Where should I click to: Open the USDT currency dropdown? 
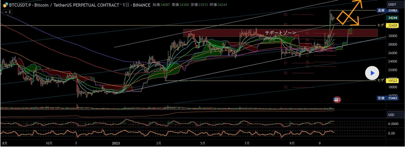(x=395, y=5)
